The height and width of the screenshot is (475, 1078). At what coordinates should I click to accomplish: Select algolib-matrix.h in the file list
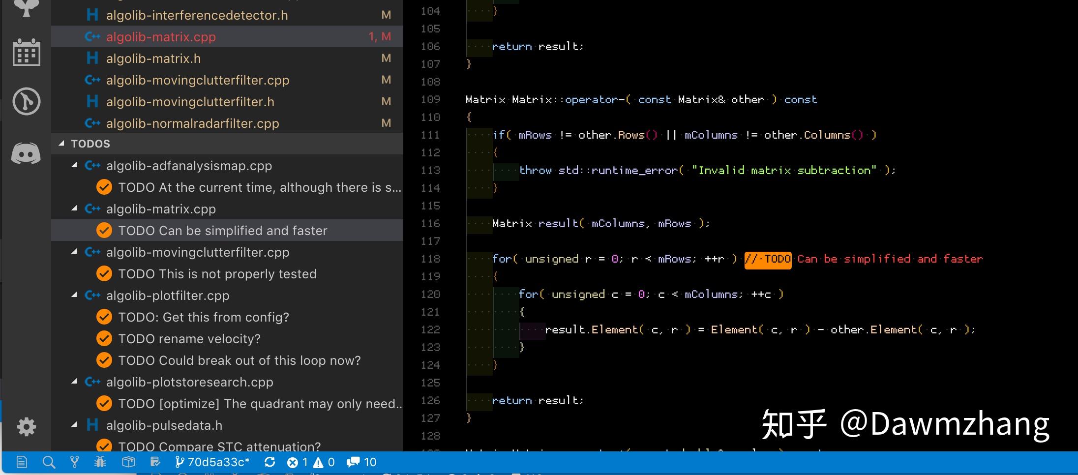(153, 58)
